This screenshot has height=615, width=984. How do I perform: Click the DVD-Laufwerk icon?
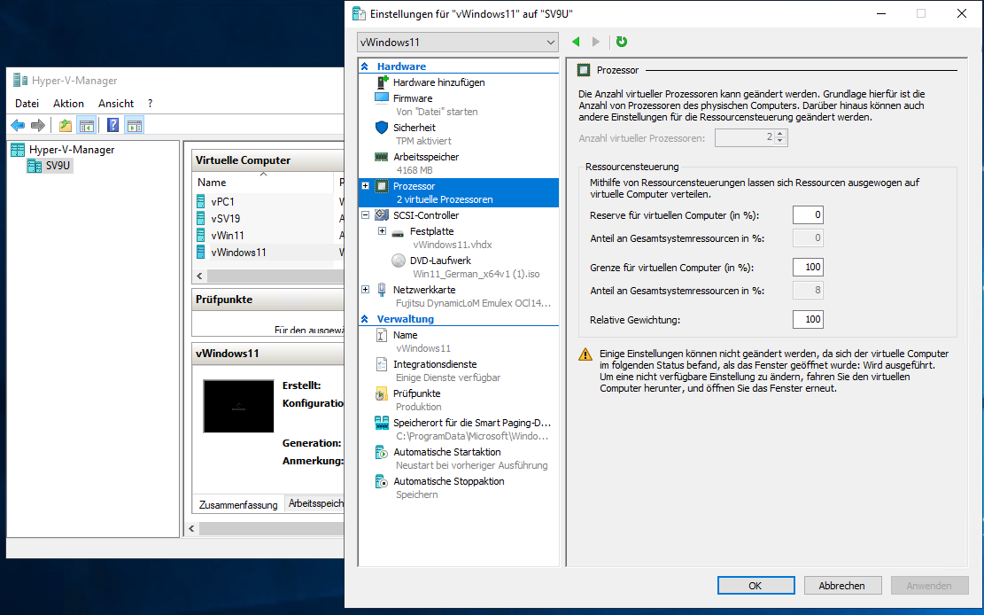[399, 260]
